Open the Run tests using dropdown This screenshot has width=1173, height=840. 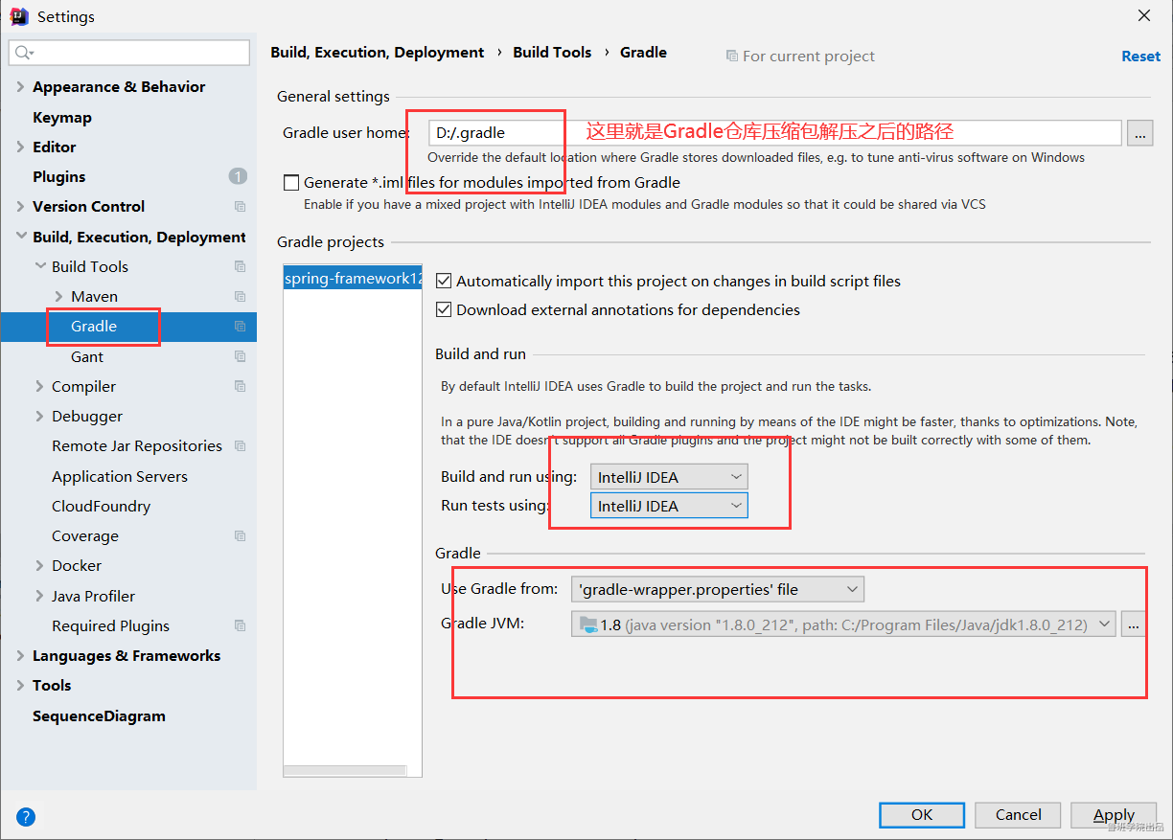[x=669, y=506]
